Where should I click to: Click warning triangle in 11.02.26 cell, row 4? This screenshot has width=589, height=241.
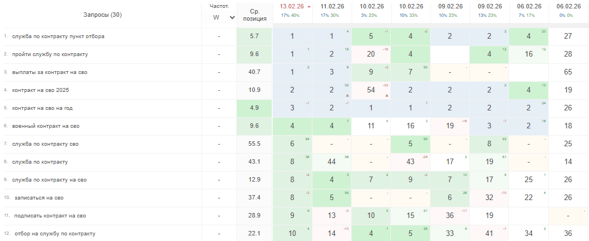pos(348,95)
